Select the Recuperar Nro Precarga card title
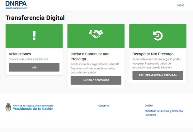This screenshot has width=193, height=132. coord(153,54)
